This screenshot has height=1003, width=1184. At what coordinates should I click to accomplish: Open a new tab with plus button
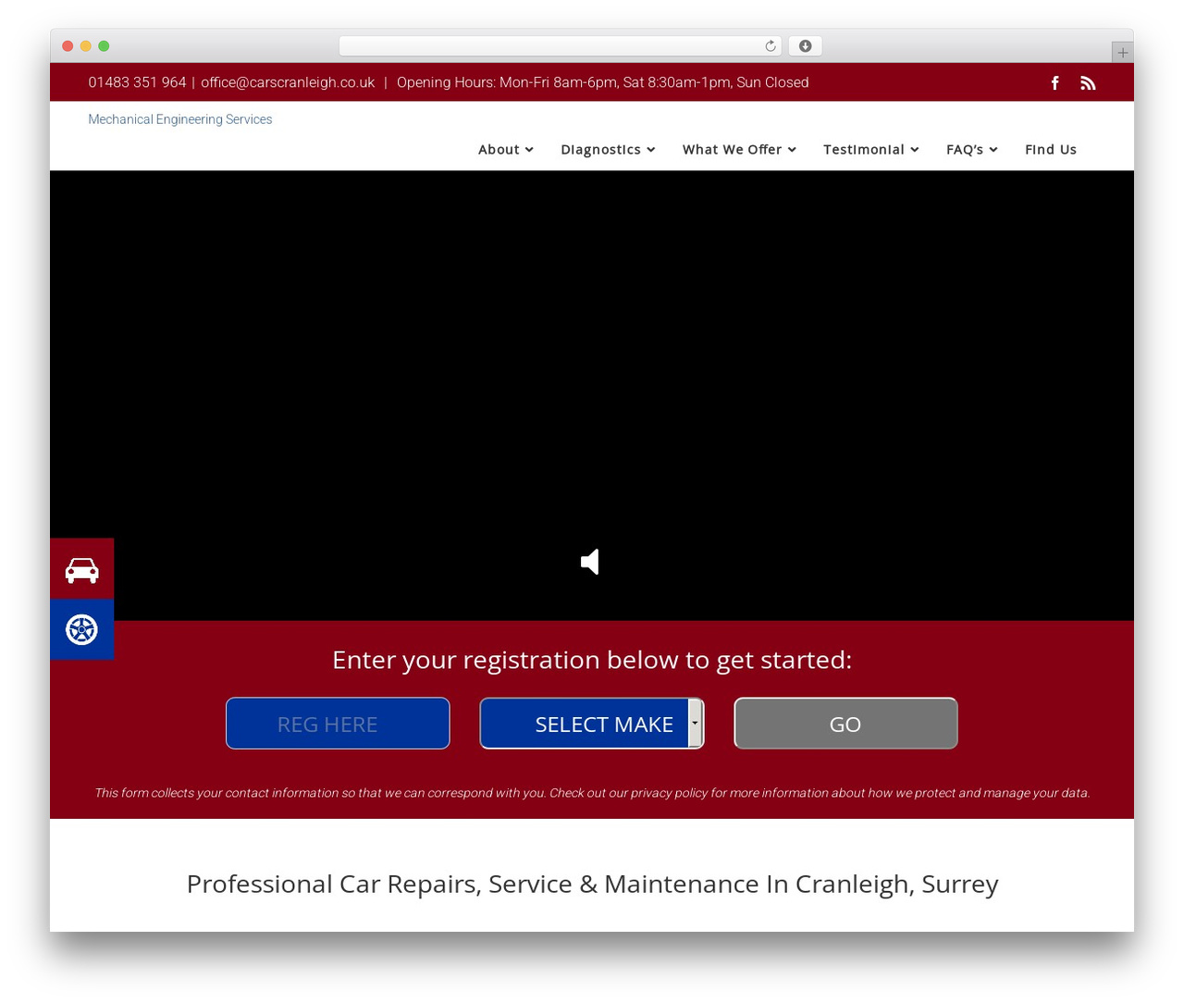pos(1122,53)
